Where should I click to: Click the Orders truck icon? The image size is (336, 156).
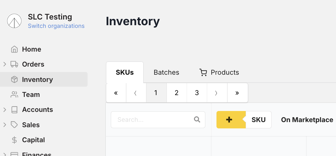[14, 64]
